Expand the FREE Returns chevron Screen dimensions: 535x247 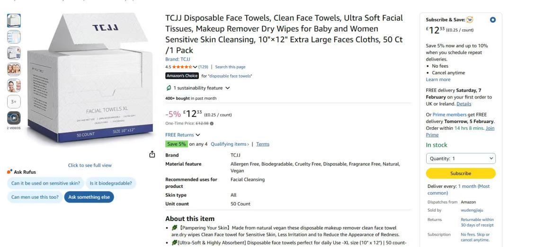point(198,135)
